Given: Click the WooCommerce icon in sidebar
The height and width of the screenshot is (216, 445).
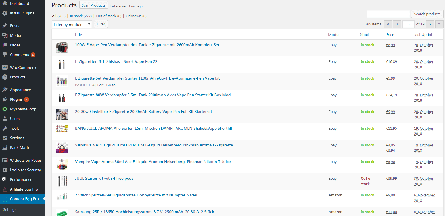Looking at the screenshot, I should [x=5, y=67].
